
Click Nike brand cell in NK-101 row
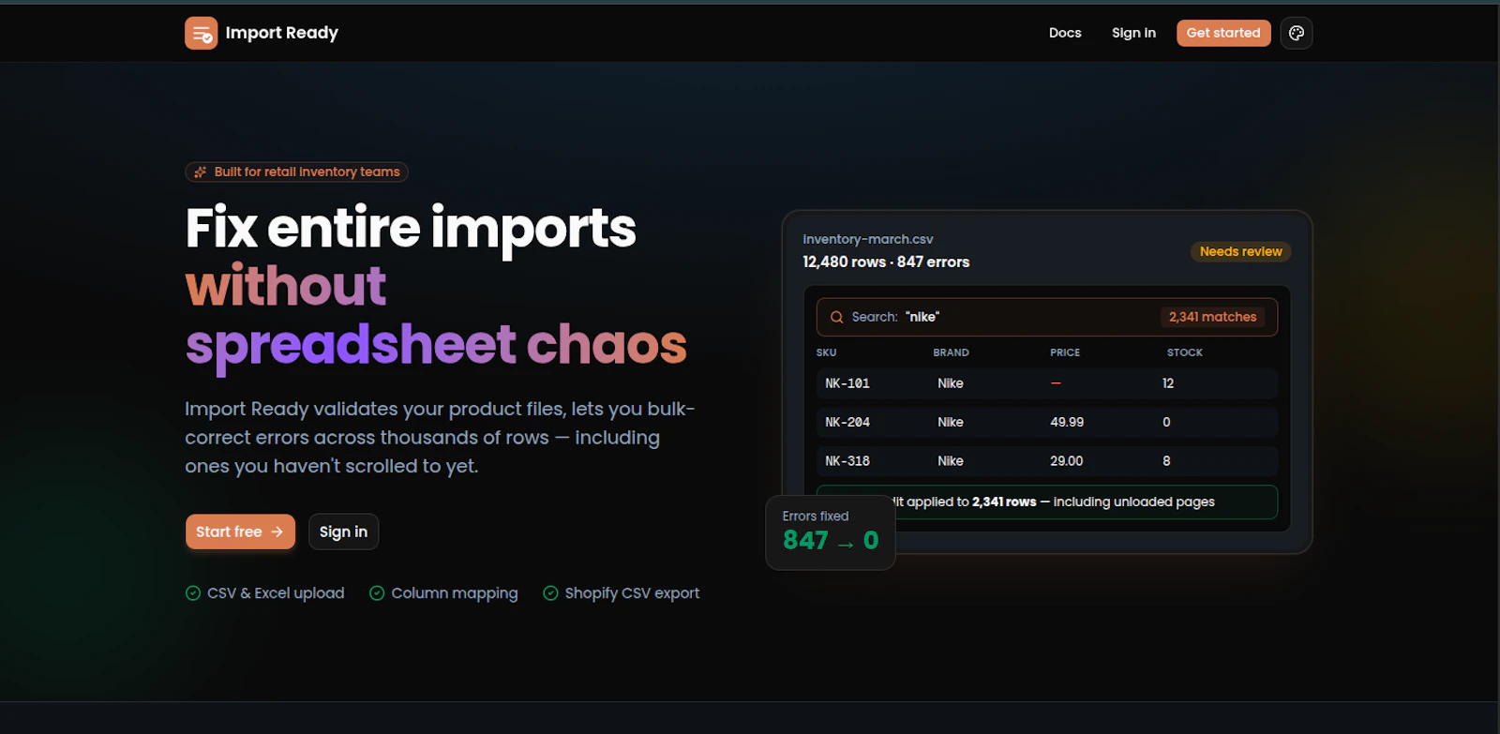(x=951, y=383)
